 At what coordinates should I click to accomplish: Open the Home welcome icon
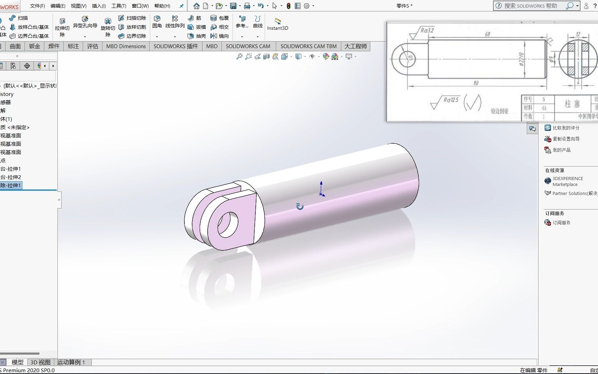[196, 6]
